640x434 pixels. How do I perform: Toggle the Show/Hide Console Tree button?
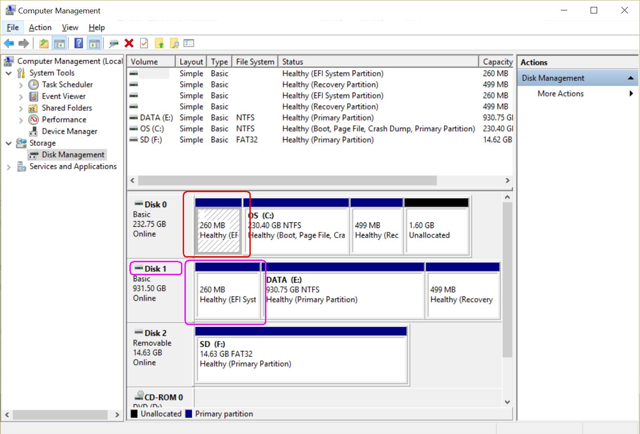59,43
